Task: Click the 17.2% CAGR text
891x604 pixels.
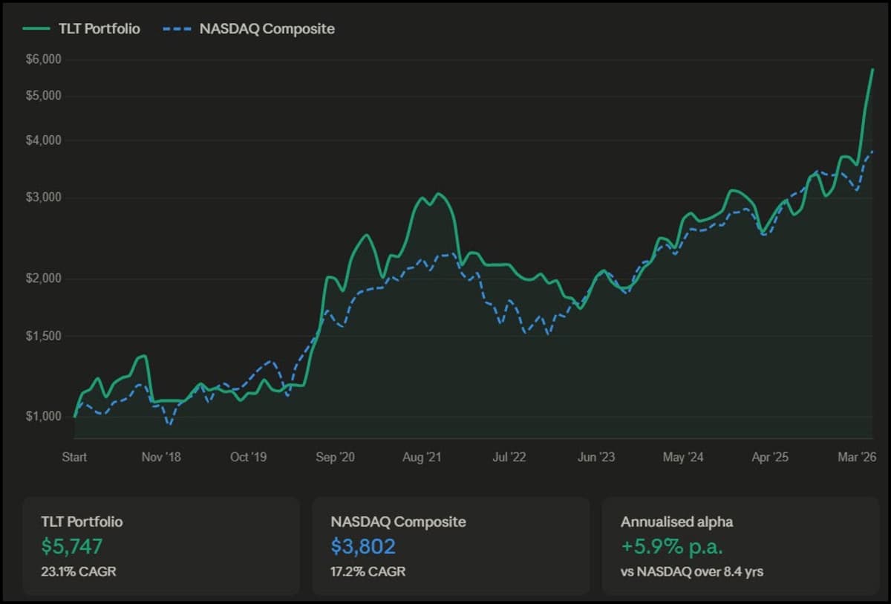Action: 368,572
